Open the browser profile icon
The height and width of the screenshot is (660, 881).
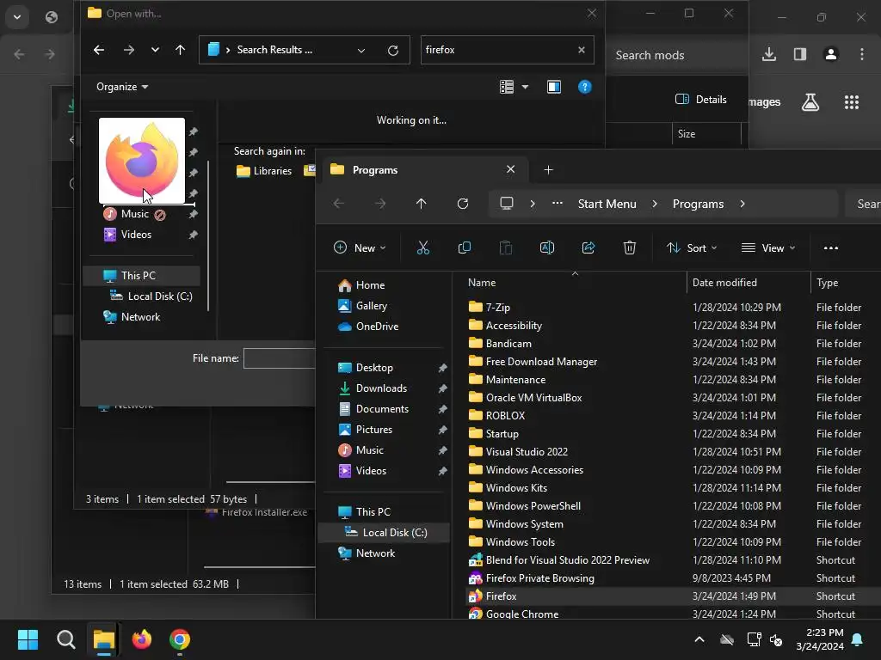tap(830, 54)
